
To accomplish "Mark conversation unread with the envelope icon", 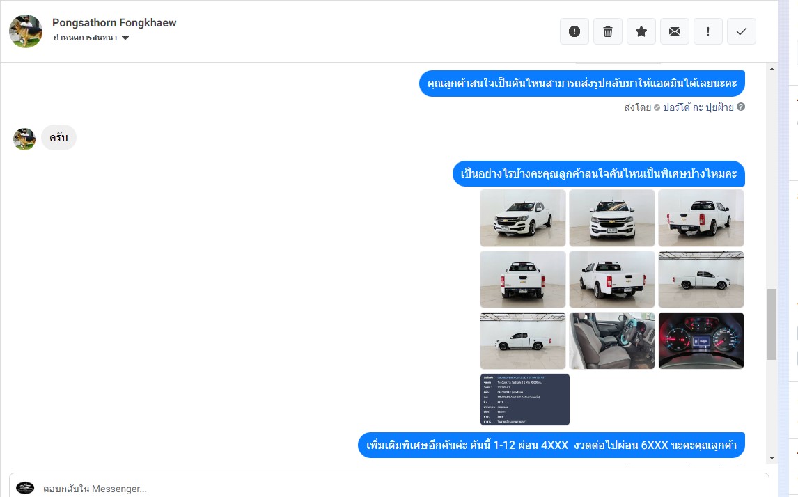I will [x=674, y=31].
